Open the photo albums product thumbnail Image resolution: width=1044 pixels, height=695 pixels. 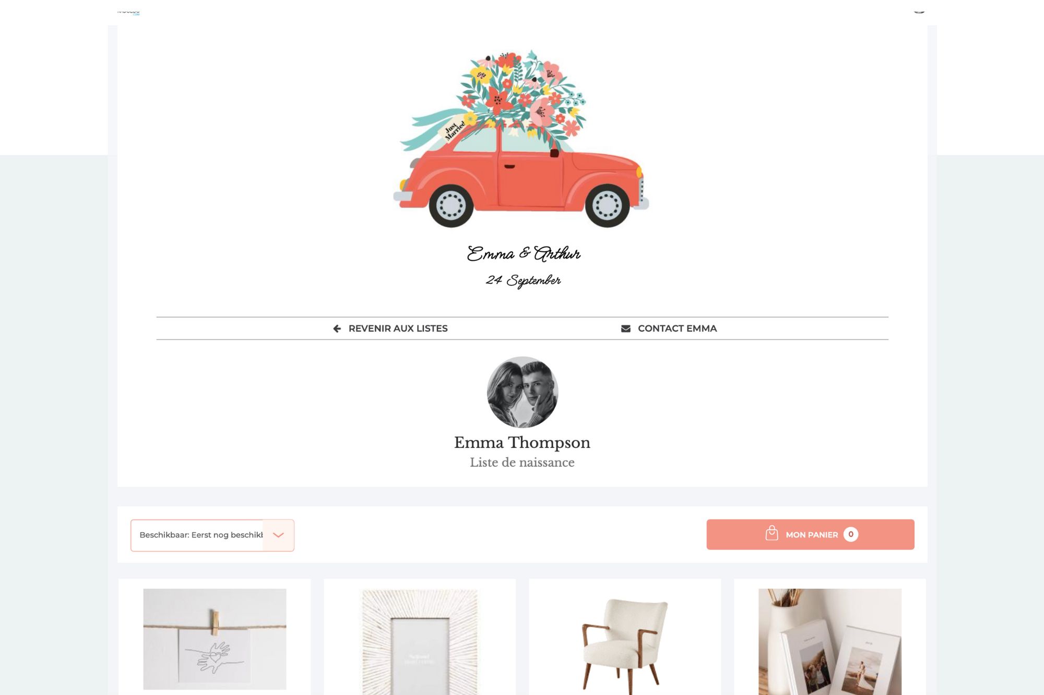830,642
